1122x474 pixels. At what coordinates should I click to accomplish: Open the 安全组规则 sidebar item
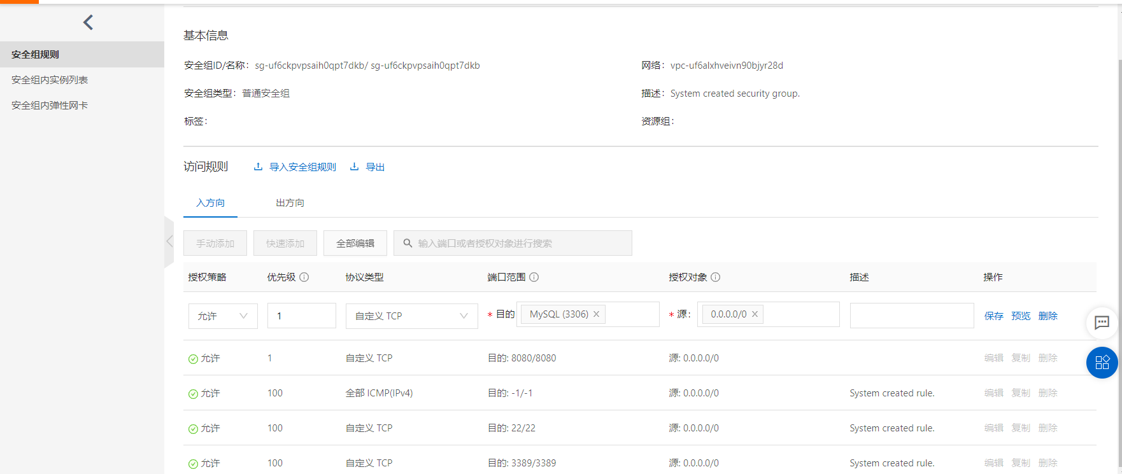pyautogui.click(x=82, y=55)
